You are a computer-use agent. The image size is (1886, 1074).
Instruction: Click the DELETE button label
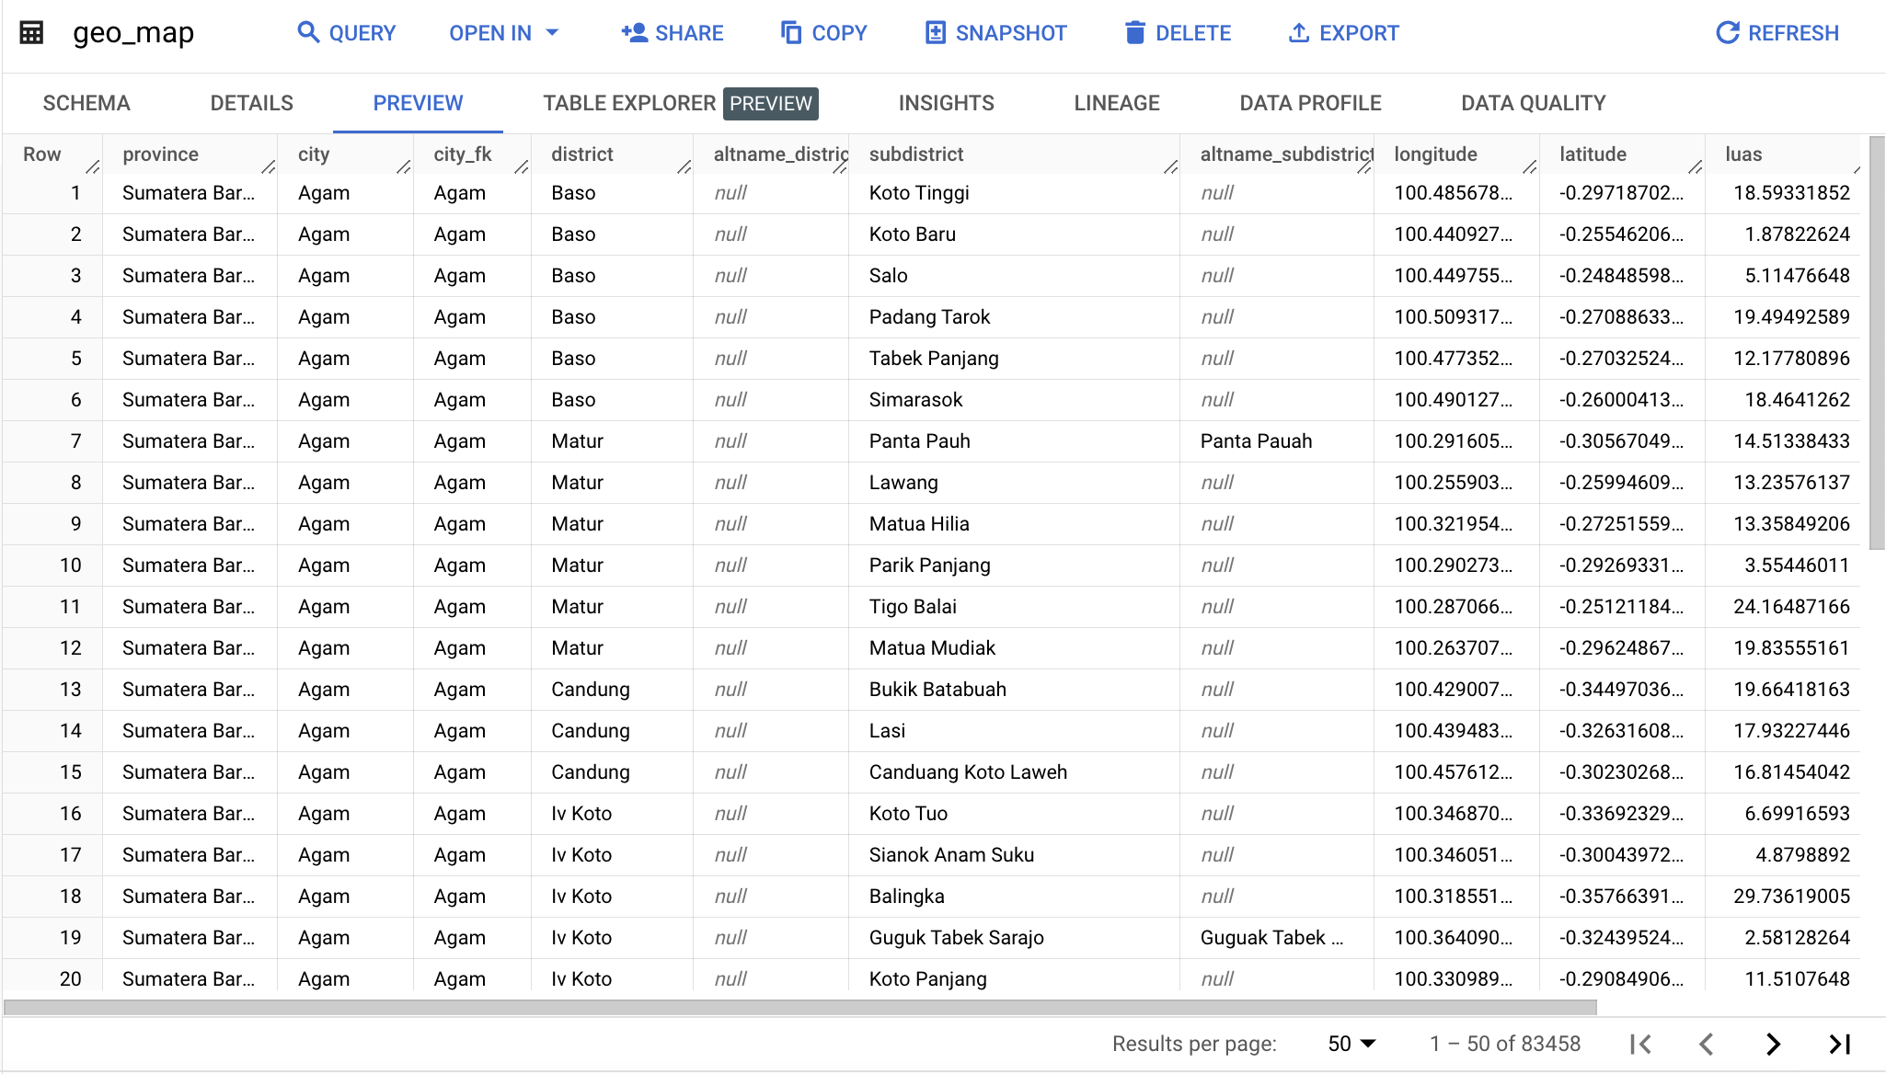click(1193, 33)
